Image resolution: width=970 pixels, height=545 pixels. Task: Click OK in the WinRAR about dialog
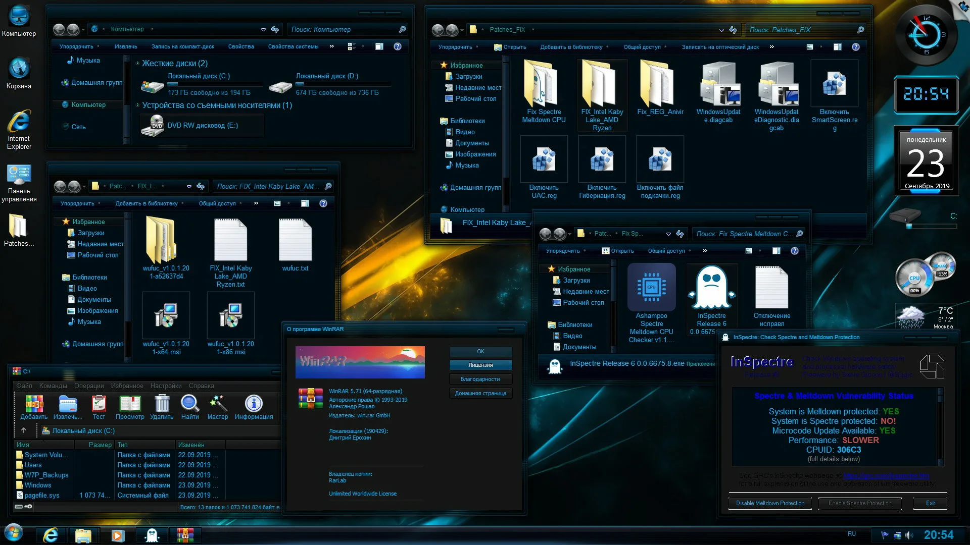(480, 351)
